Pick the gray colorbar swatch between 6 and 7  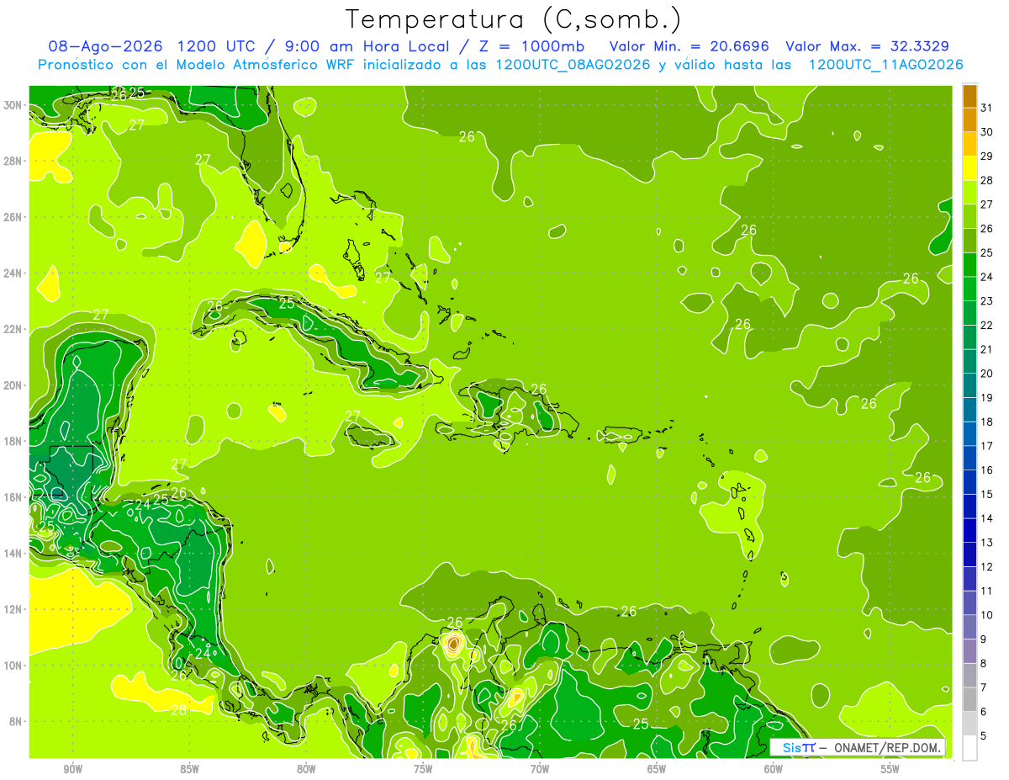pyautogui.click(x=969, y=699)
